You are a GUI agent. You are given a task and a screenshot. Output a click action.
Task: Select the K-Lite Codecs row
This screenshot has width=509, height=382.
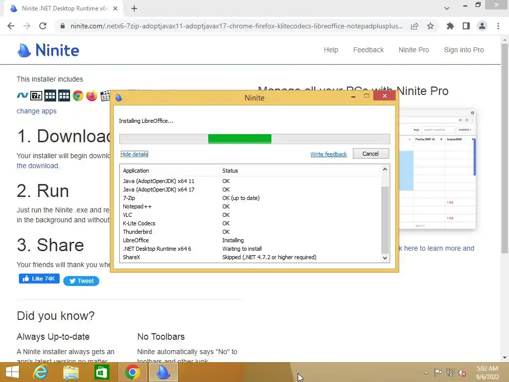click(x=250, y=223)
